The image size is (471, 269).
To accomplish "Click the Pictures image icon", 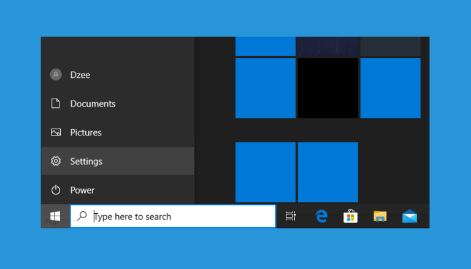I will (56, 132).
